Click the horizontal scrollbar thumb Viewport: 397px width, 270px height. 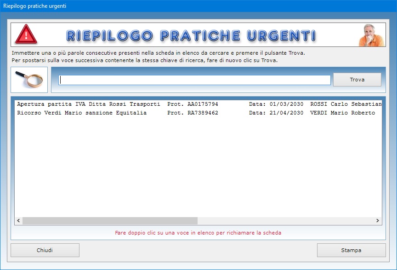(x=110, y=221)
